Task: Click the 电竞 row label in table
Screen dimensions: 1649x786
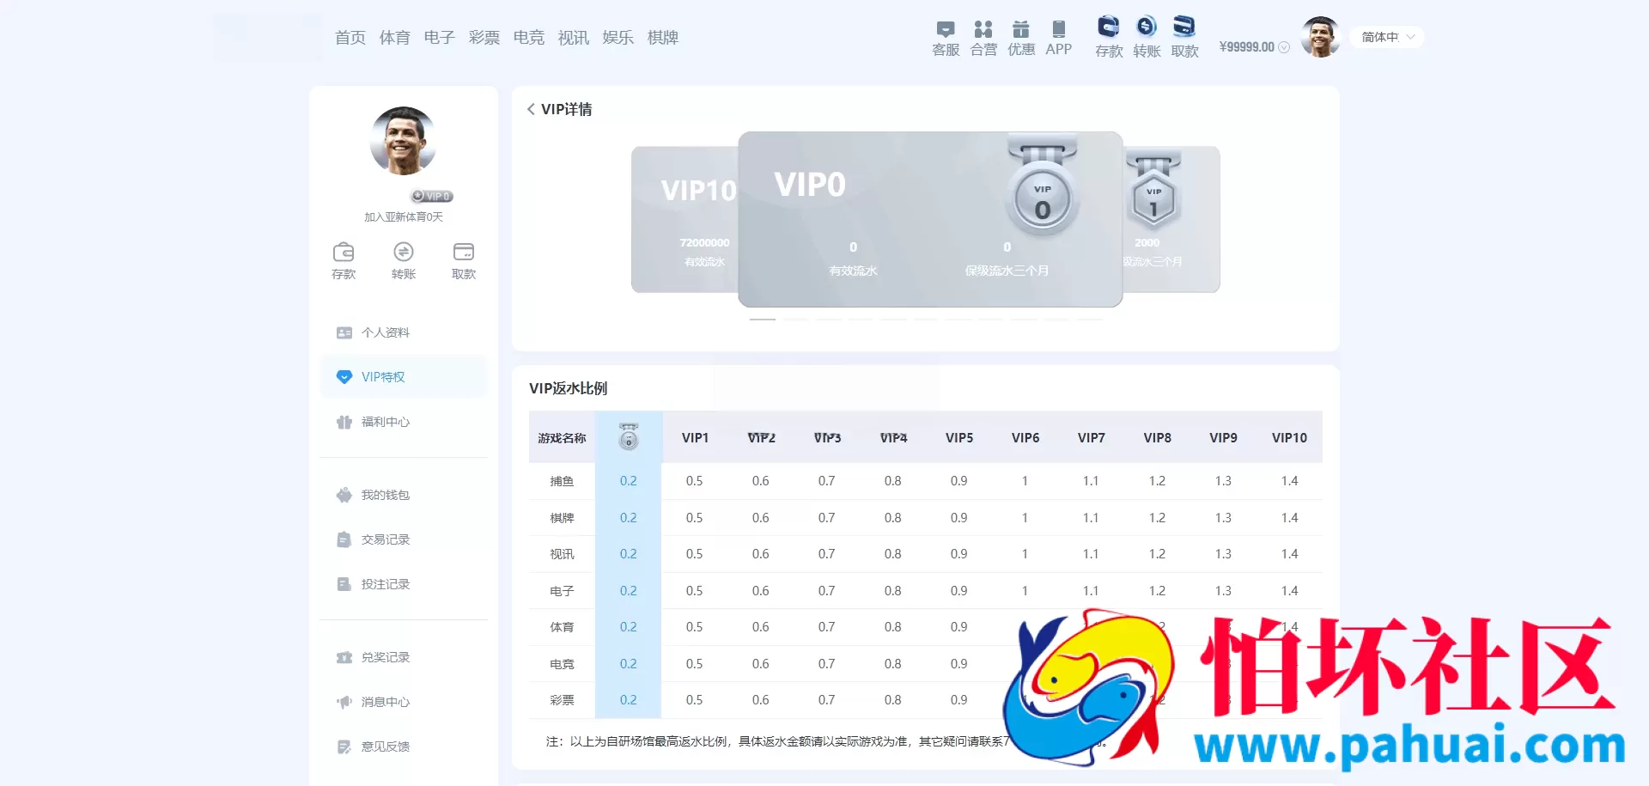Action: tap(562, 664)
